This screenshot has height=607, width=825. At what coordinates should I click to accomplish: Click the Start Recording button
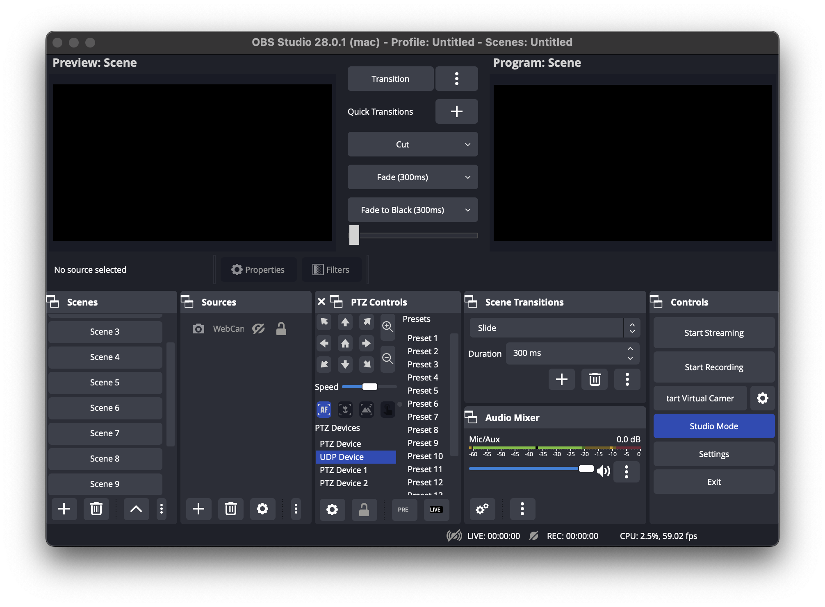click(714, 367)
